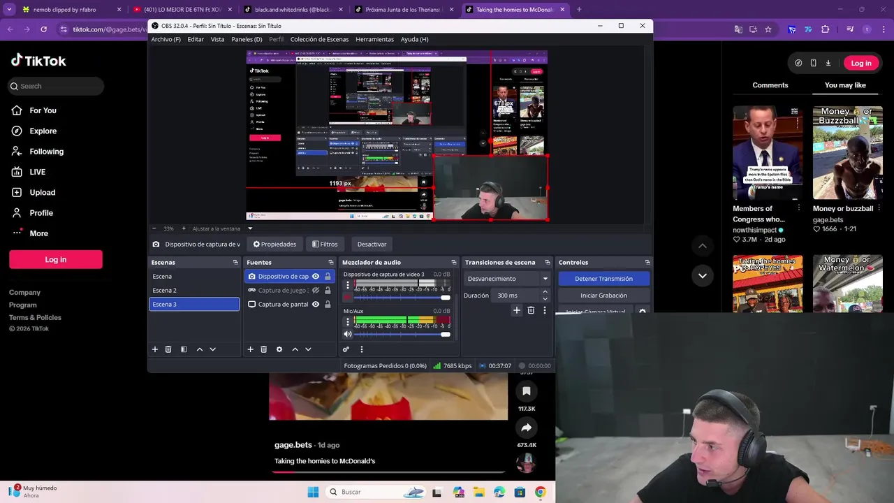894x503 pixels.
Task: Open the Colección de Escenas menu
Action: 319,39
